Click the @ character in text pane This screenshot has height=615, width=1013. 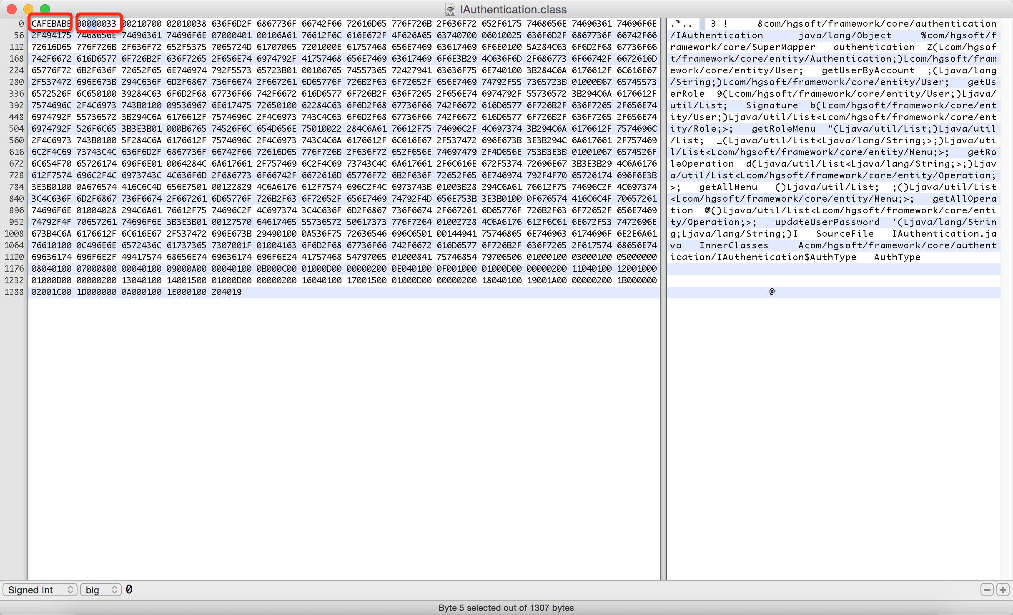(772, 292)
